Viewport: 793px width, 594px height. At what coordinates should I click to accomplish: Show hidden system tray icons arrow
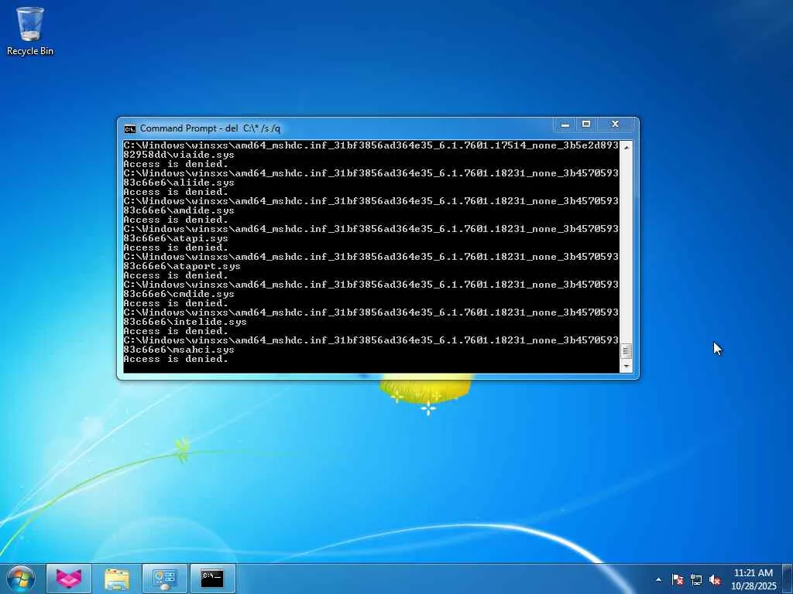658,580
